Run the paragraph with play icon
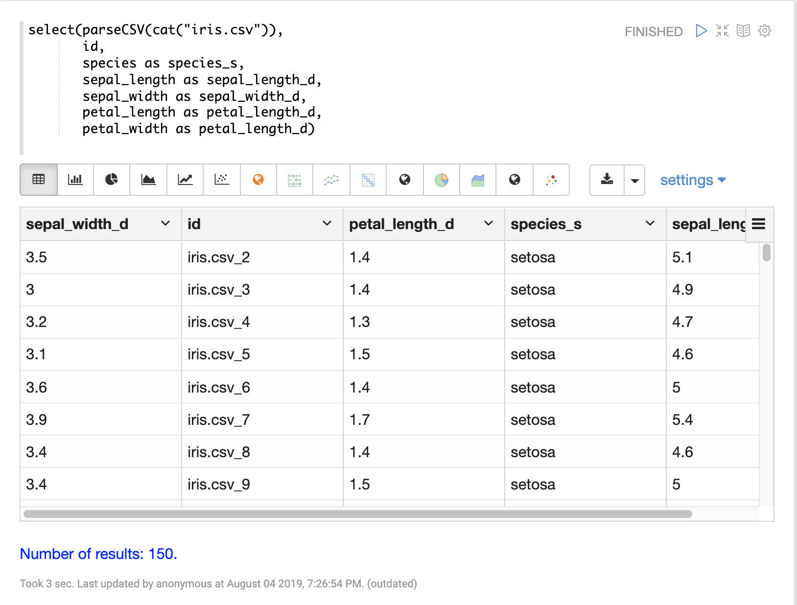797x605 pixels. pyautogui.click(x=701, y=31)
